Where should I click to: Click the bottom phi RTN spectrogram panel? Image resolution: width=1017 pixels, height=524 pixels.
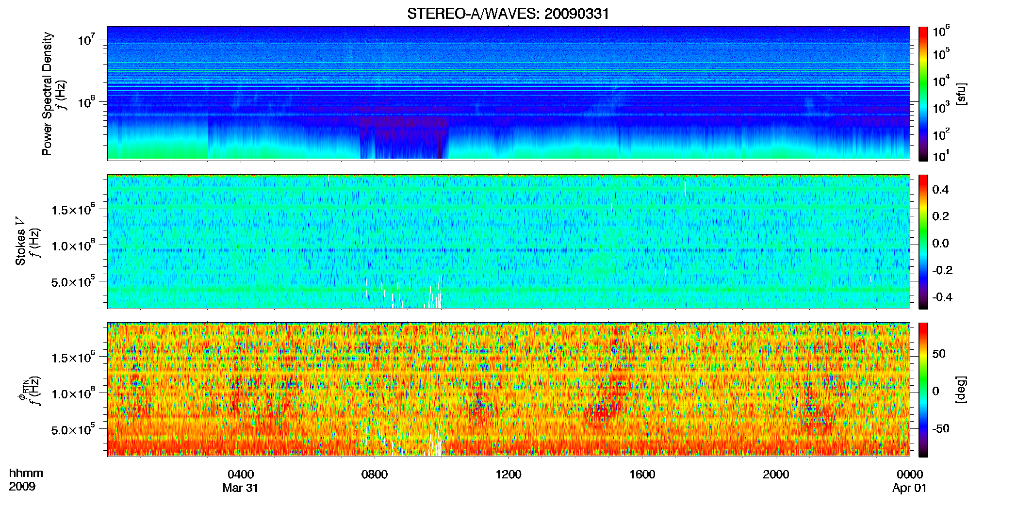(x=508, y=389)
